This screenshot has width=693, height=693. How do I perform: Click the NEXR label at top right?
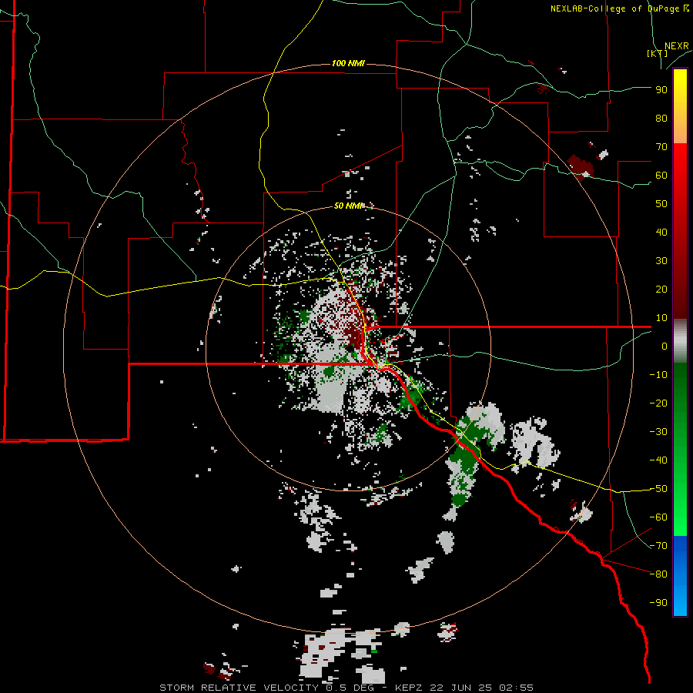pyautogui.click(x=677, y=46)
